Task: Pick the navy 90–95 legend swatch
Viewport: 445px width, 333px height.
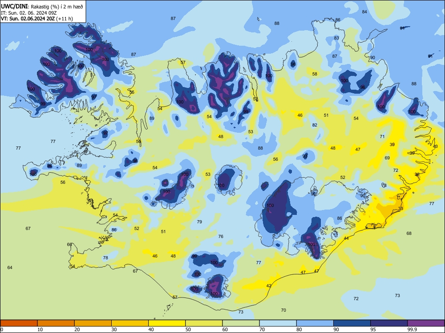Action: pos(352,323)
